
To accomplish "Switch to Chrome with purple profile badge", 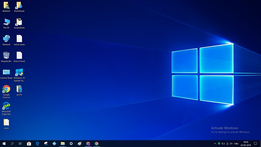I will point(88,143).
